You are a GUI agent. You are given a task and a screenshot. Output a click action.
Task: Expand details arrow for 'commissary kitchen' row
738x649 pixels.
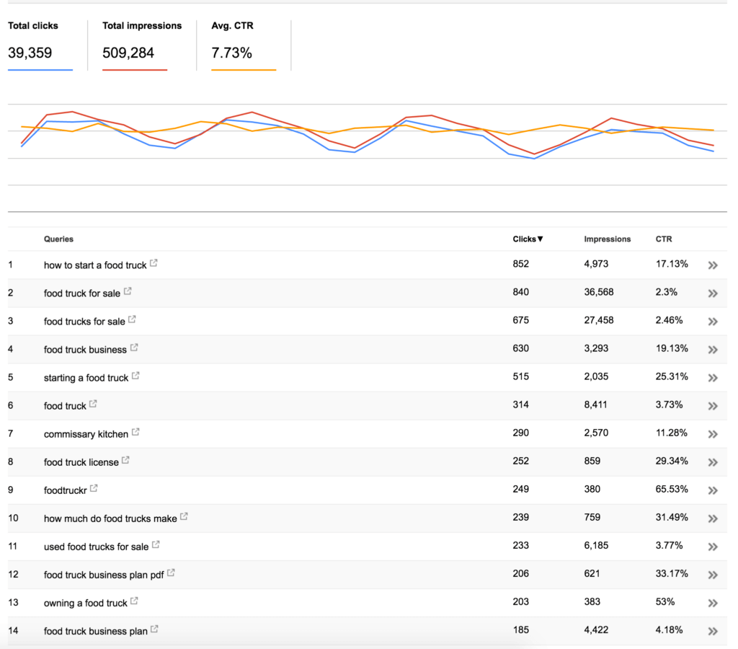pyautogui.click(x=713, y=434)
